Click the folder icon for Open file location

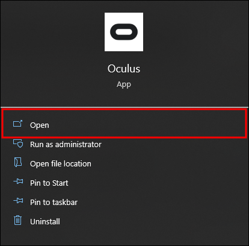(x=18, y=162)
